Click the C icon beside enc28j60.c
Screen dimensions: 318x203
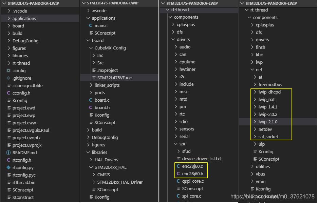pyautogui.click(x=178, y=166)
